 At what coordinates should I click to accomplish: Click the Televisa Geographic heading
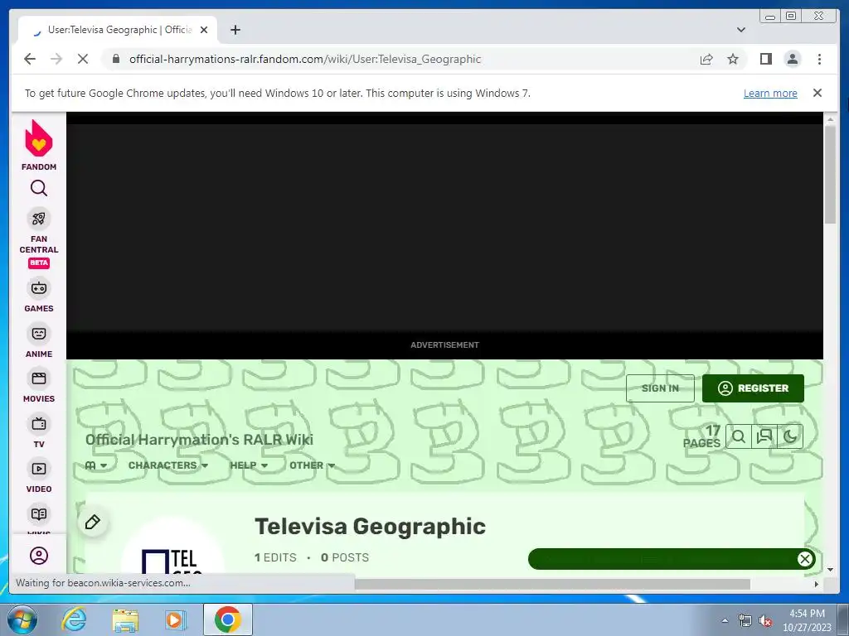(371, 526)
